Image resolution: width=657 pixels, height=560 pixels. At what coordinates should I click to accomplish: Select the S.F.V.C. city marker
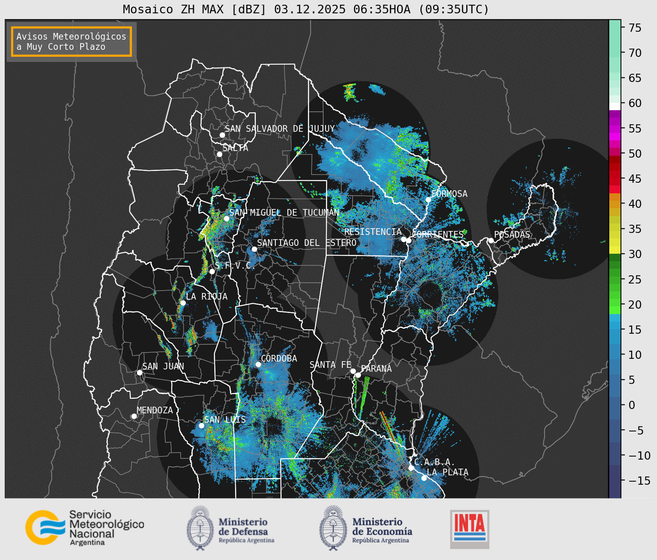click(212, 271)
